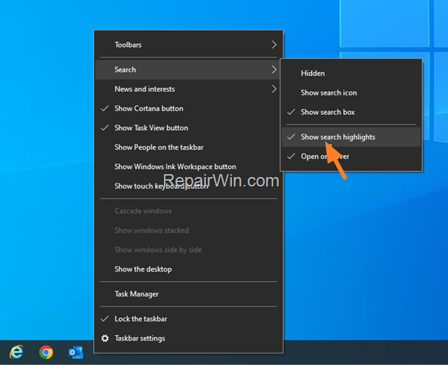Expand the Toolbars submenu arrow
The image size is (448, 365).
[x=274, y=45]
